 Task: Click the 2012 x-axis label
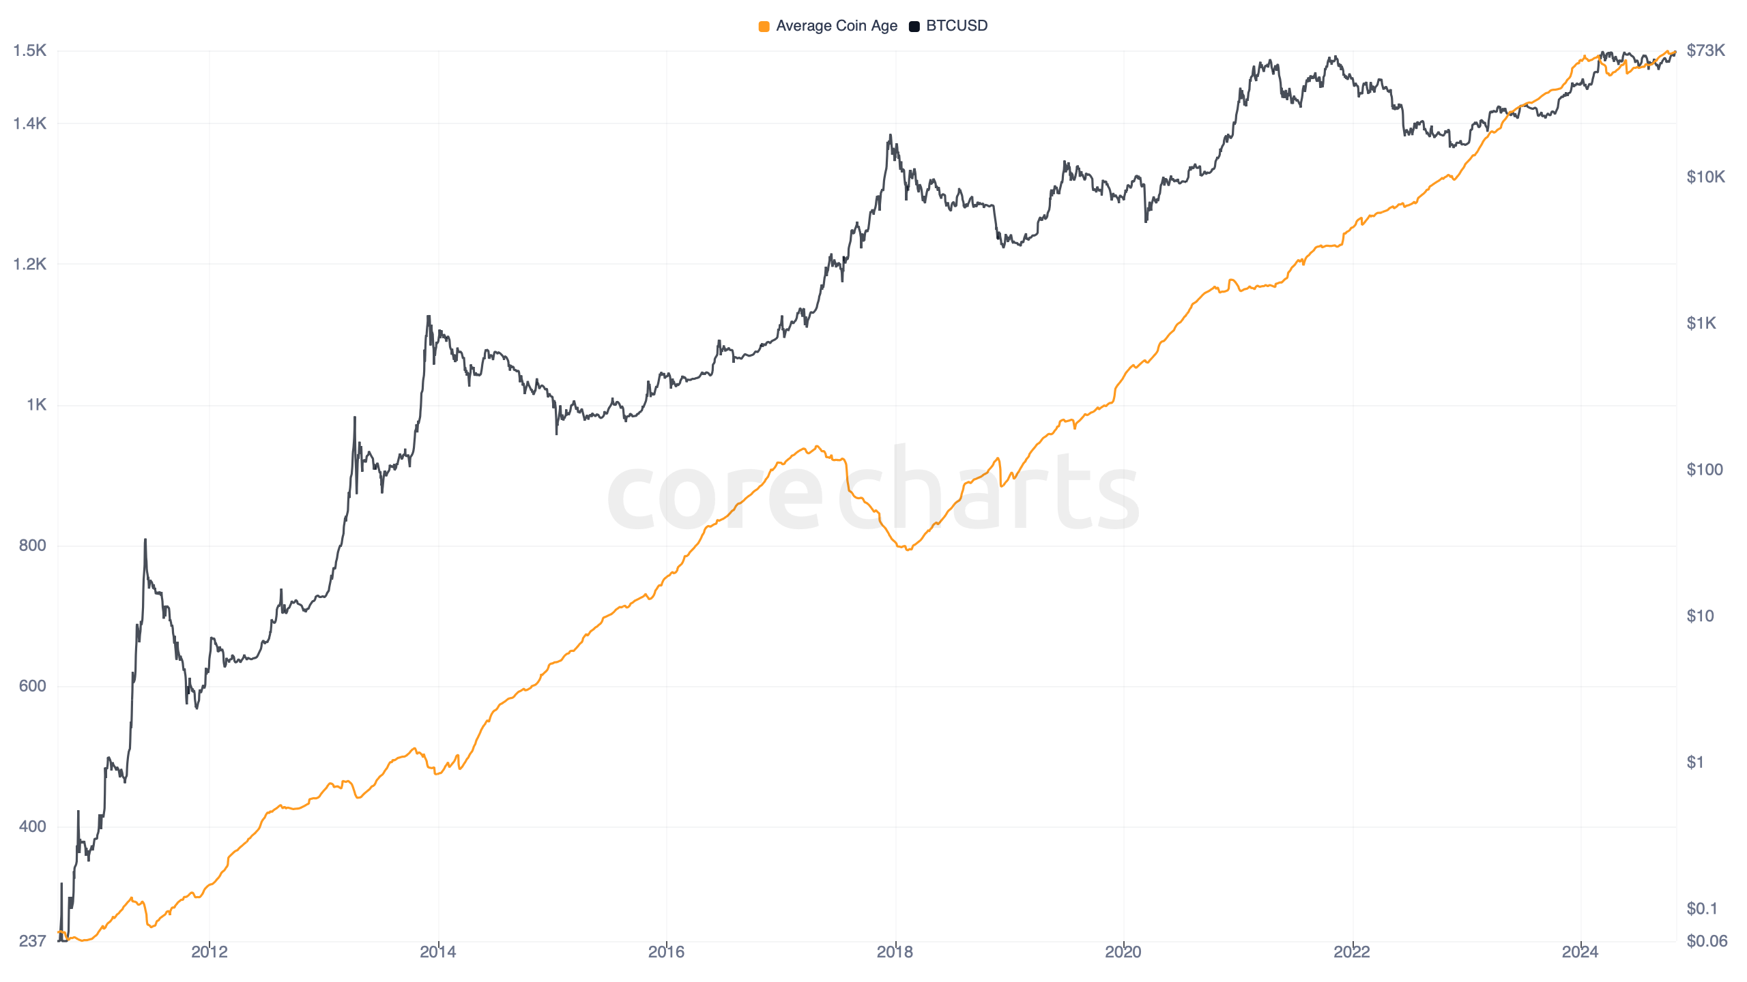210,952
